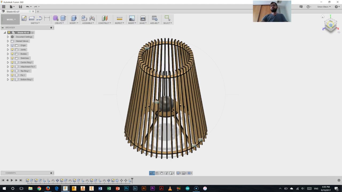342x192 pixels.
Task: Click the Make 3D print icon
Action: [x=143, y=18]
